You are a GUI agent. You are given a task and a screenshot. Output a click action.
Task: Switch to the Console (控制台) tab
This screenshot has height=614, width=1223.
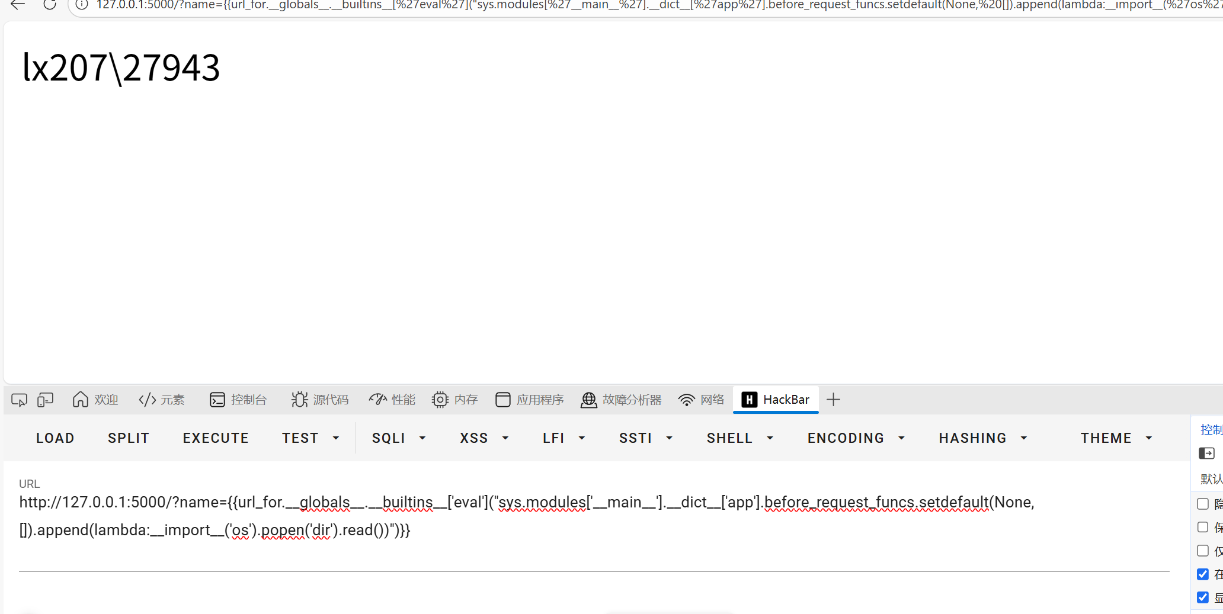[238, 400]
